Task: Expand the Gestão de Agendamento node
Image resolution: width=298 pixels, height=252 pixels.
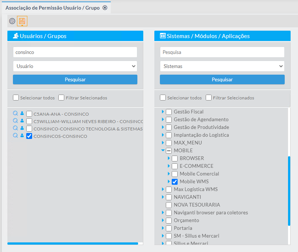Action: coord(163,119)
